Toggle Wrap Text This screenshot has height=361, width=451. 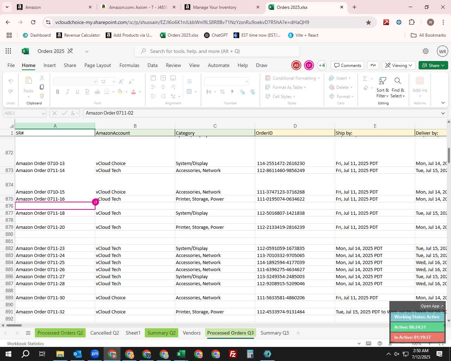(190, 82)
